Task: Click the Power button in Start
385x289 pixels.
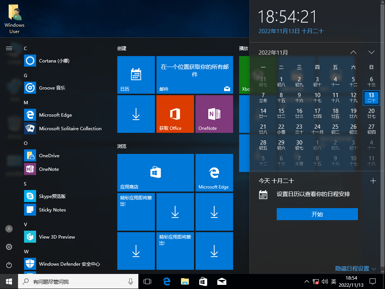Action: point(9,265)
